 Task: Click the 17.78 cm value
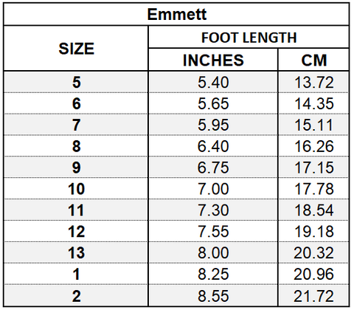(314, 189)
